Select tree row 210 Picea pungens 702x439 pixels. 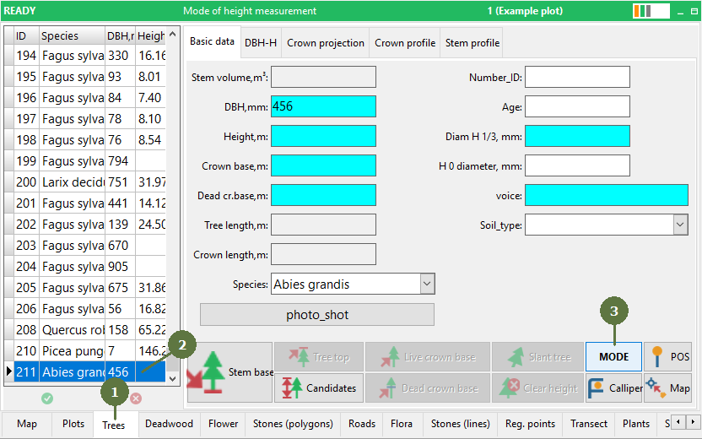tap(85, 350)
